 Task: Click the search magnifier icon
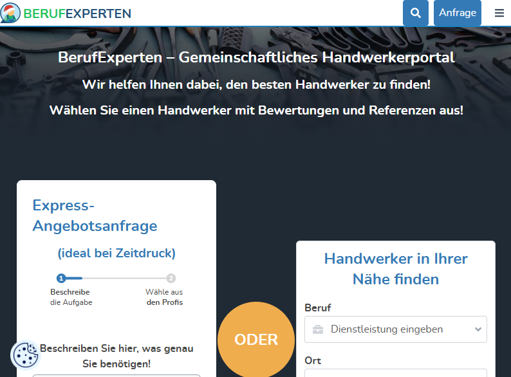pyautogui.click(x=416, y=13)
